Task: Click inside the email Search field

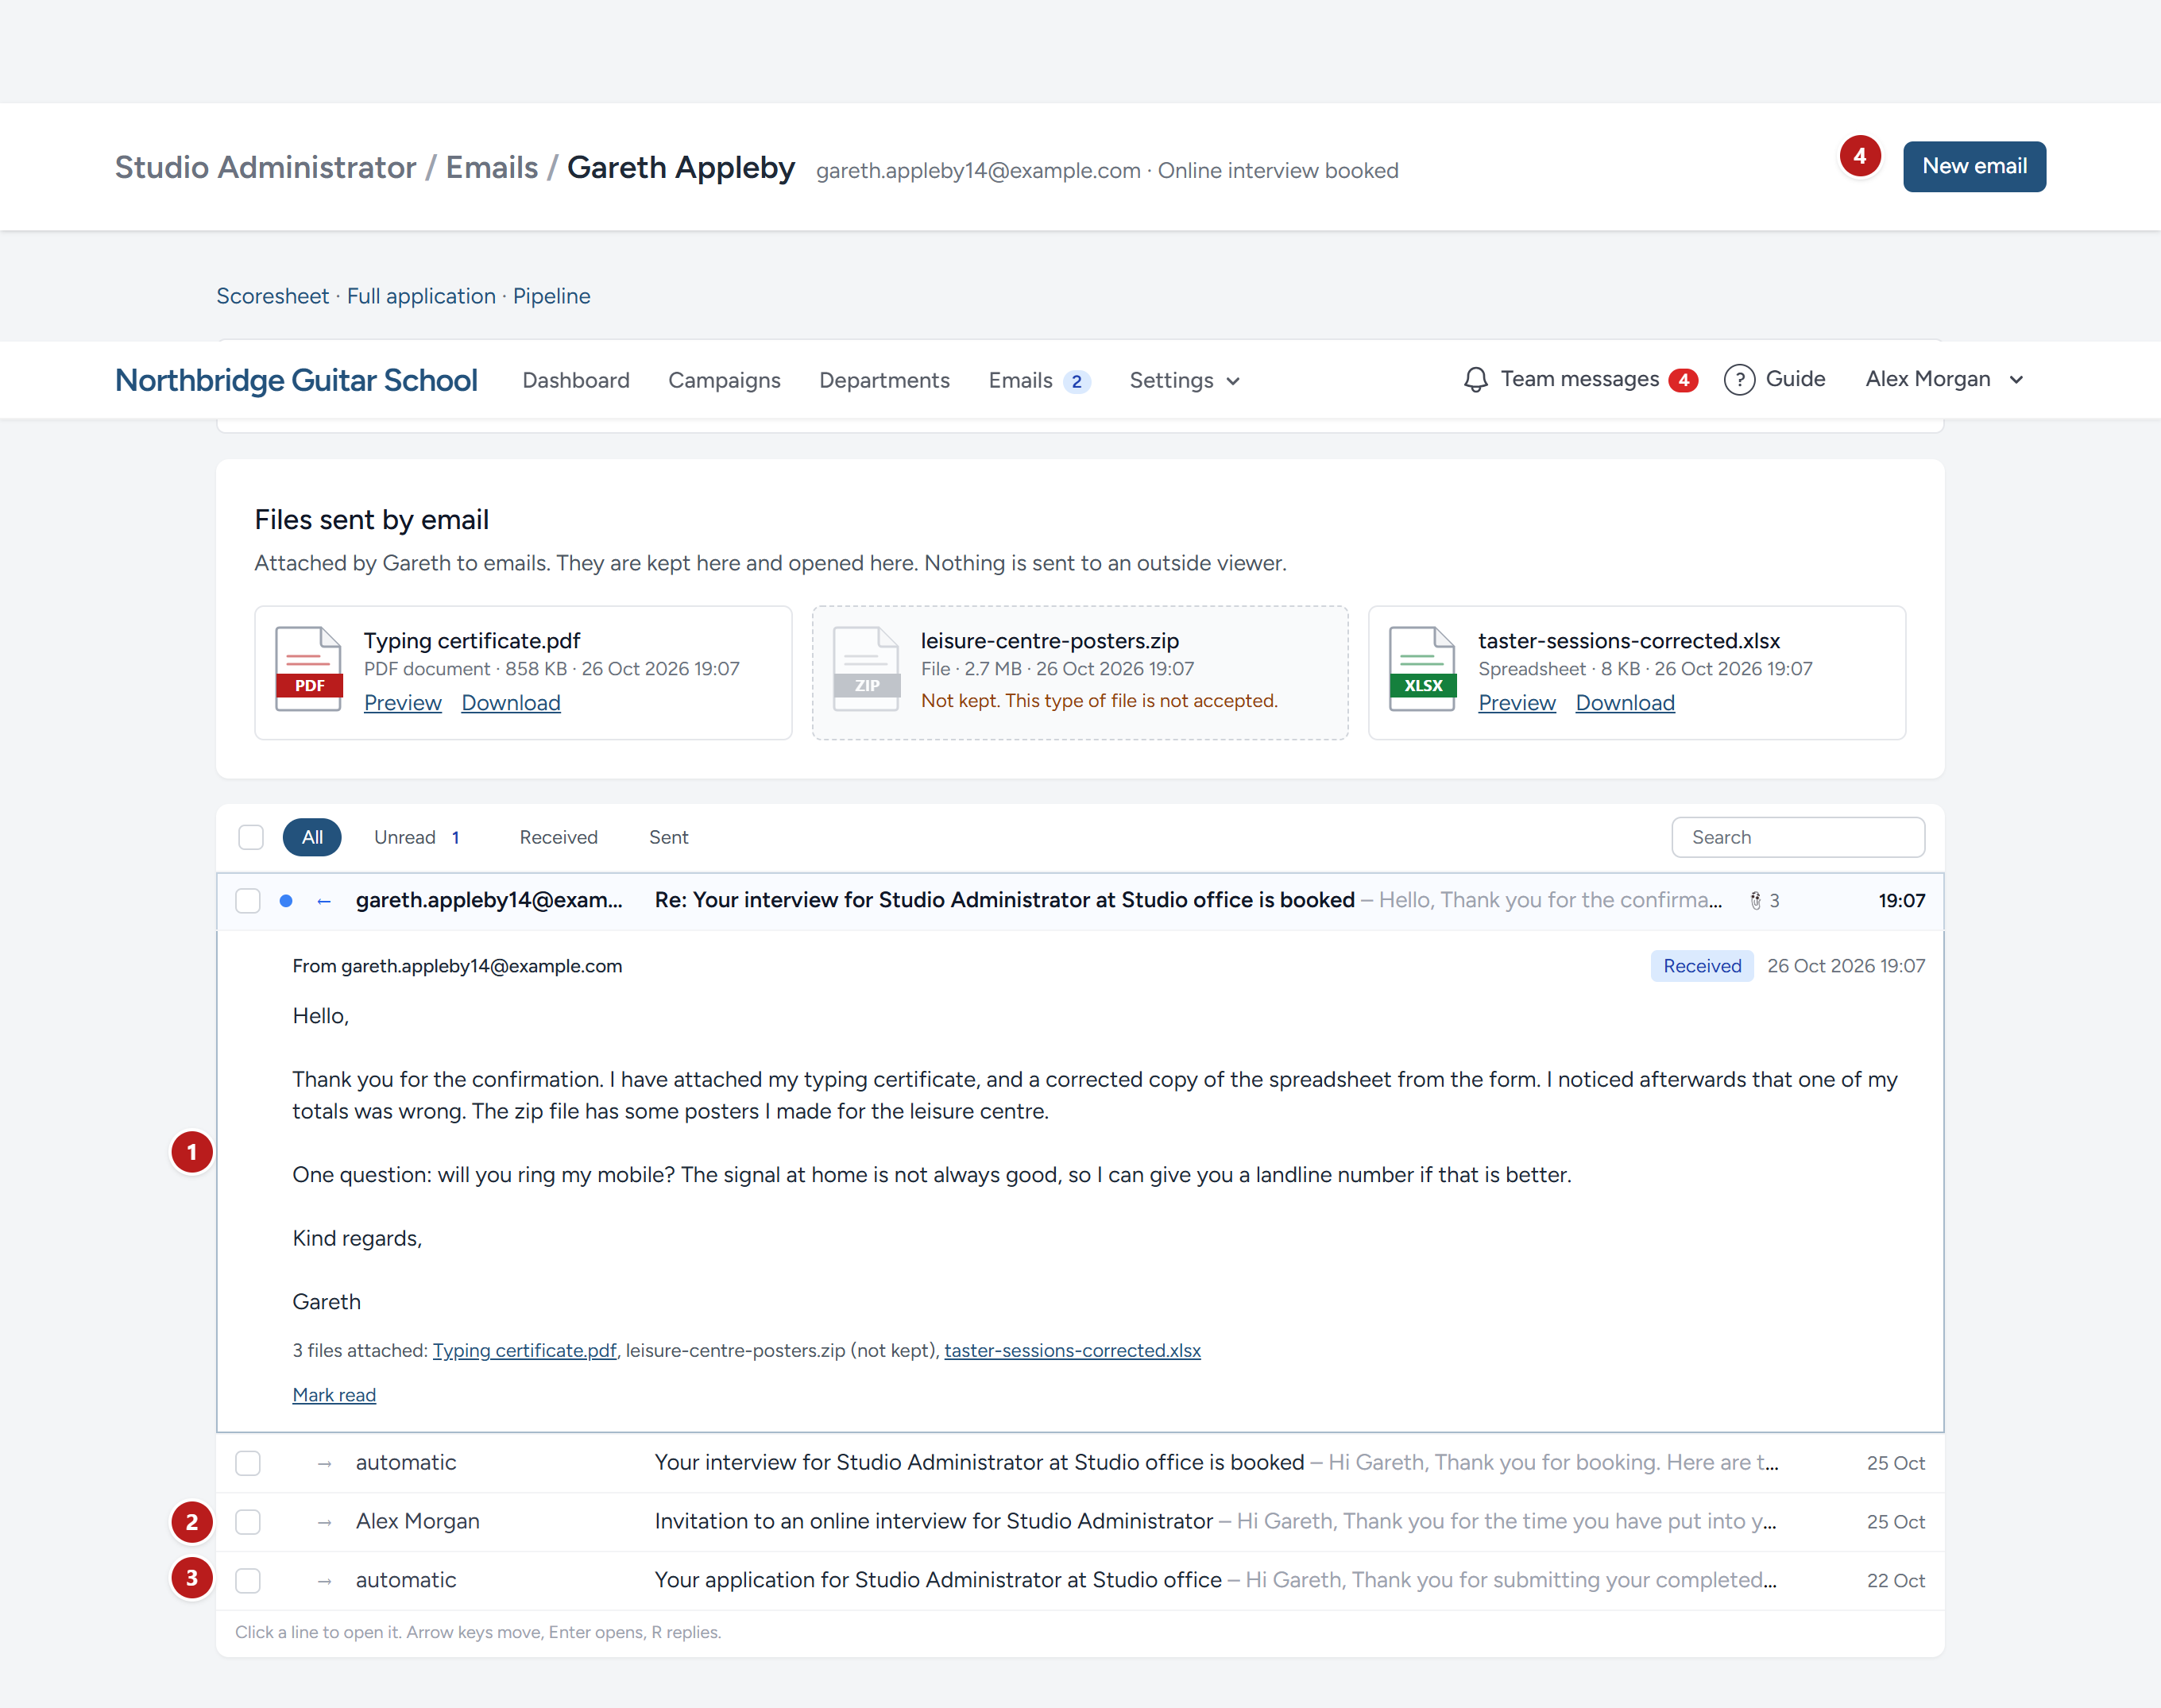Action: tap(1797, 837)
